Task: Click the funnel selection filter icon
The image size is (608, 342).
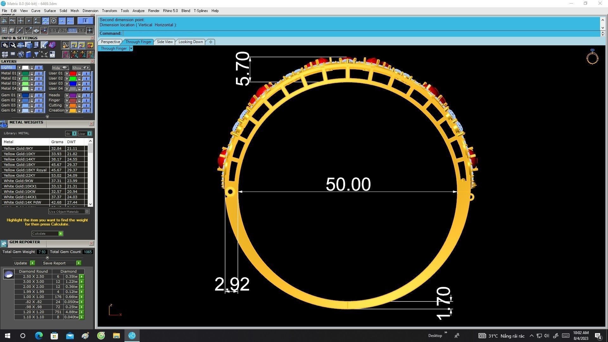Action: click(x=36, y=54)
